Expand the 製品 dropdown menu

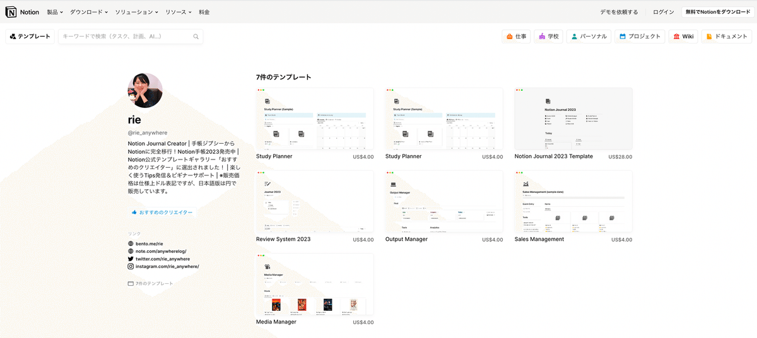(x=55, y=12)
